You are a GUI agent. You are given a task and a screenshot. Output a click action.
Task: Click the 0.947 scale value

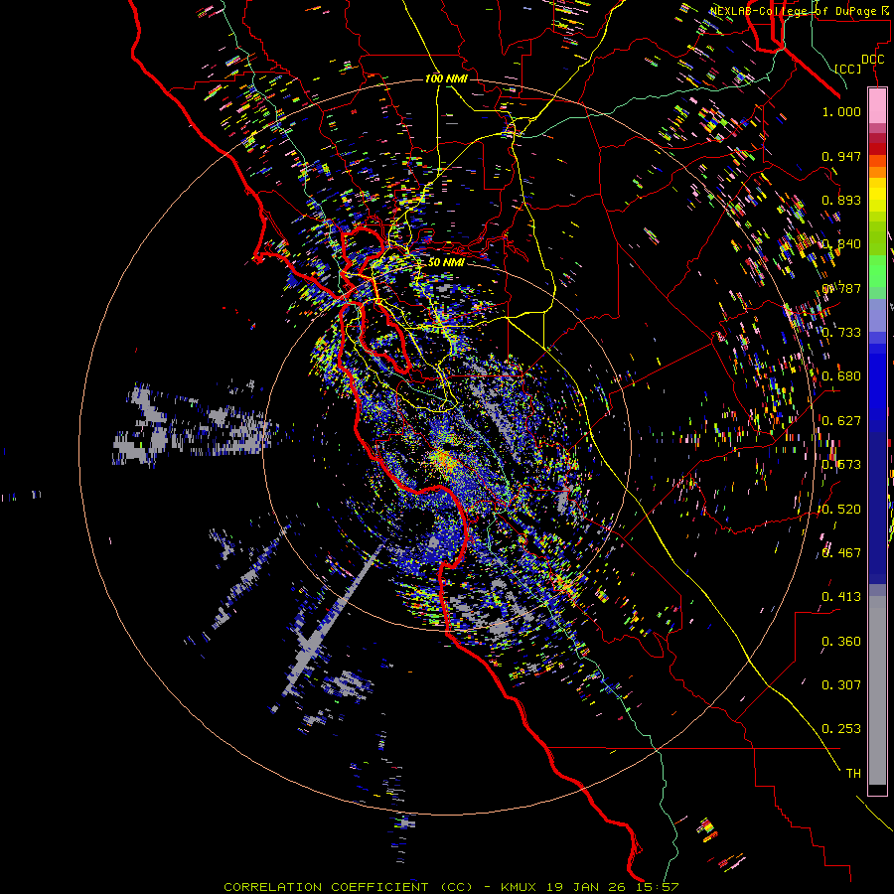coord(841,156)
